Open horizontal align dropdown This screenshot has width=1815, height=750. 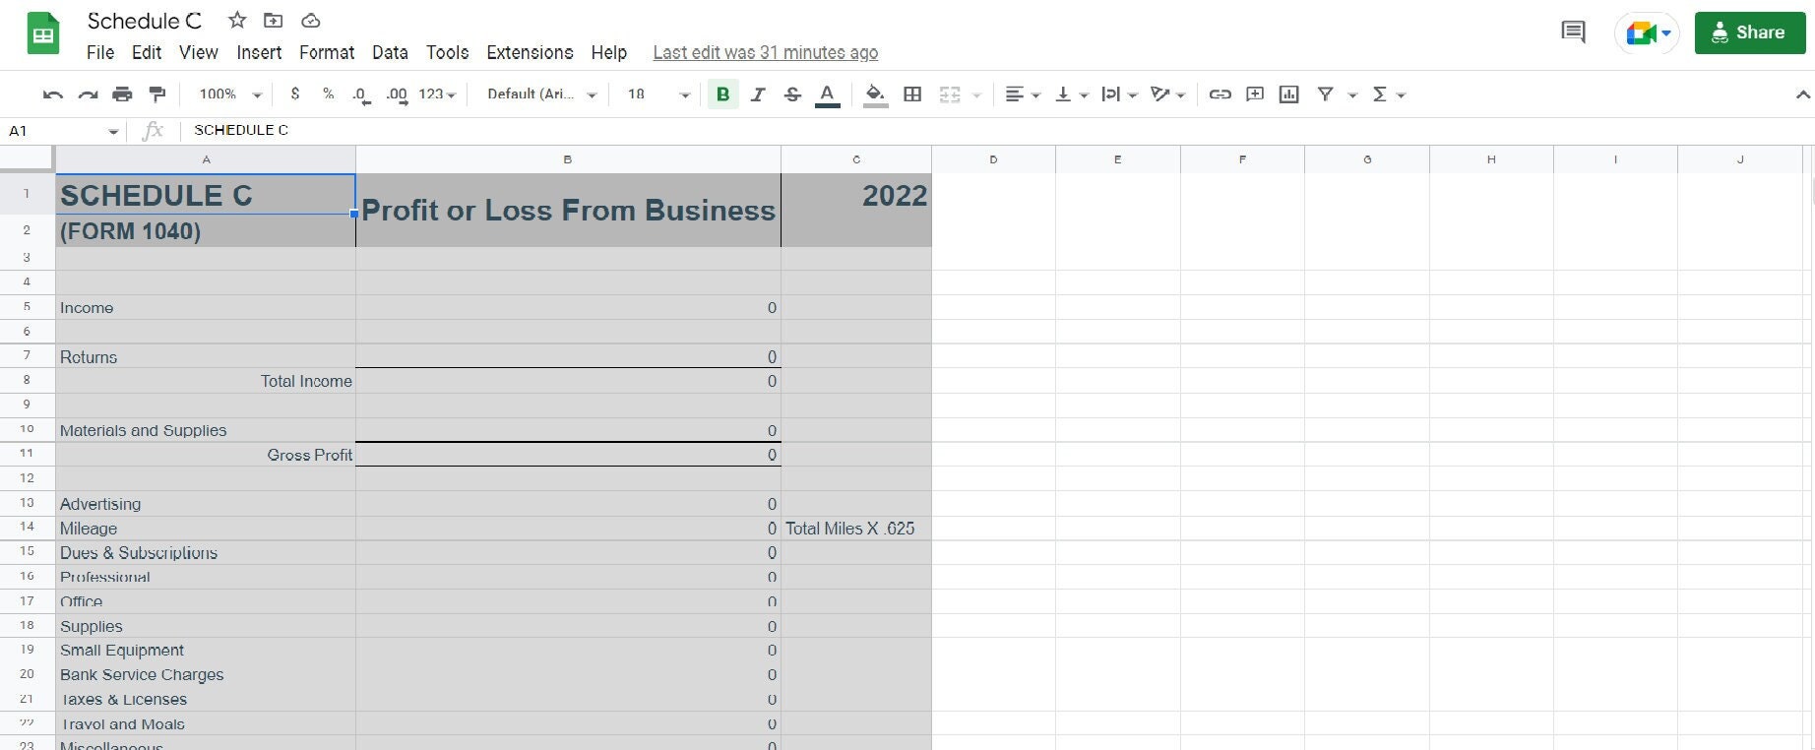coord(1023,94)
